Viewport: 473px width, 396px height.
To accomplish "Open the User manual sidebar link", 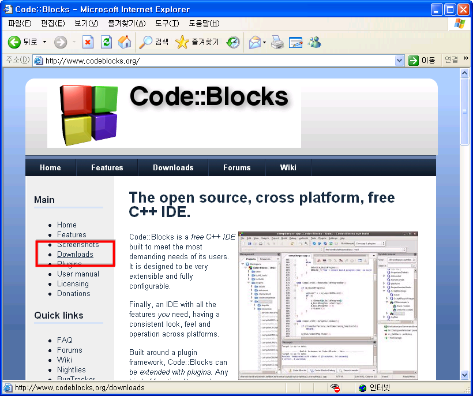I will (x=78, y=274).
